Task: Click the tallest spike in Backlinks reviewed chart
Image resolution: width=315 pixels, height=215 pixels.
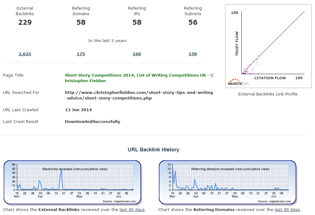Action: (x=61, y=171)
